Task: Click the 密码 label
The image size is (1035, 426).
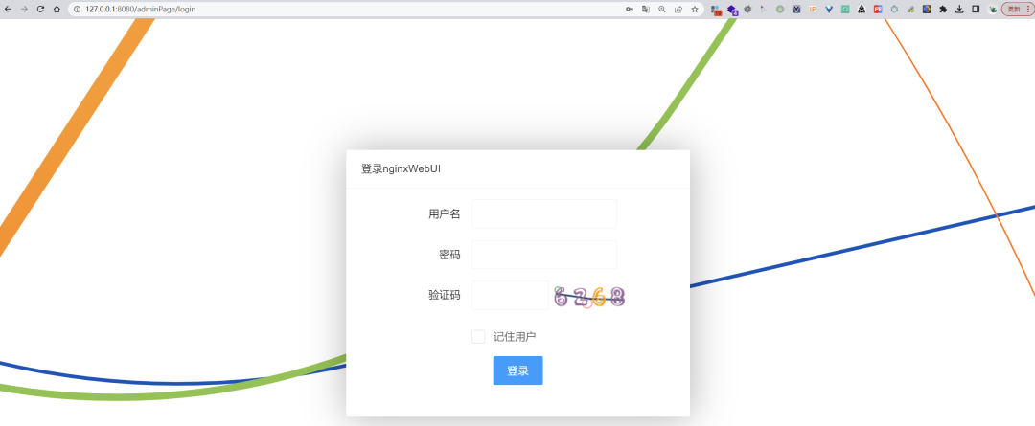Action: [x=450, y=255]
